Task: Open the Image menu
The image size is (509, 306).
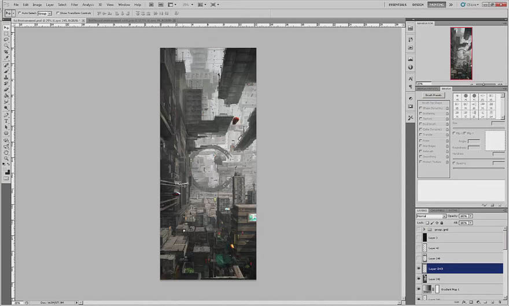Action: tap(37, 5)
